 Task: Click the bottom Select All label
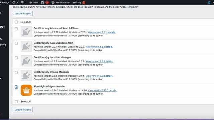pos(26,102)
